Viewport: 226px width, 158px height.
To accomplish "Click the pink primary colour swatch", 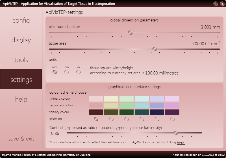I will click(96, 99).
